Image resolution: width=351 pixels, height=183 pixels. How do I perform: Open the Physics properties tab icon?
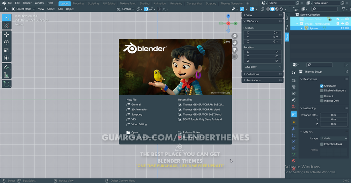[x=294, y=141]
